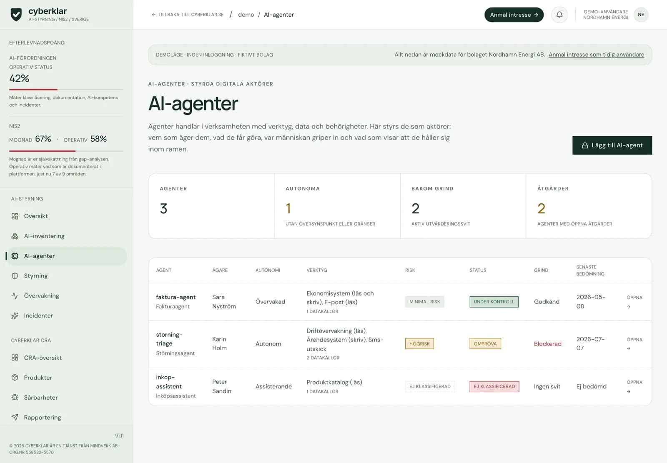
Task: Click owner Sara Nyström
Action: (224, 302)
